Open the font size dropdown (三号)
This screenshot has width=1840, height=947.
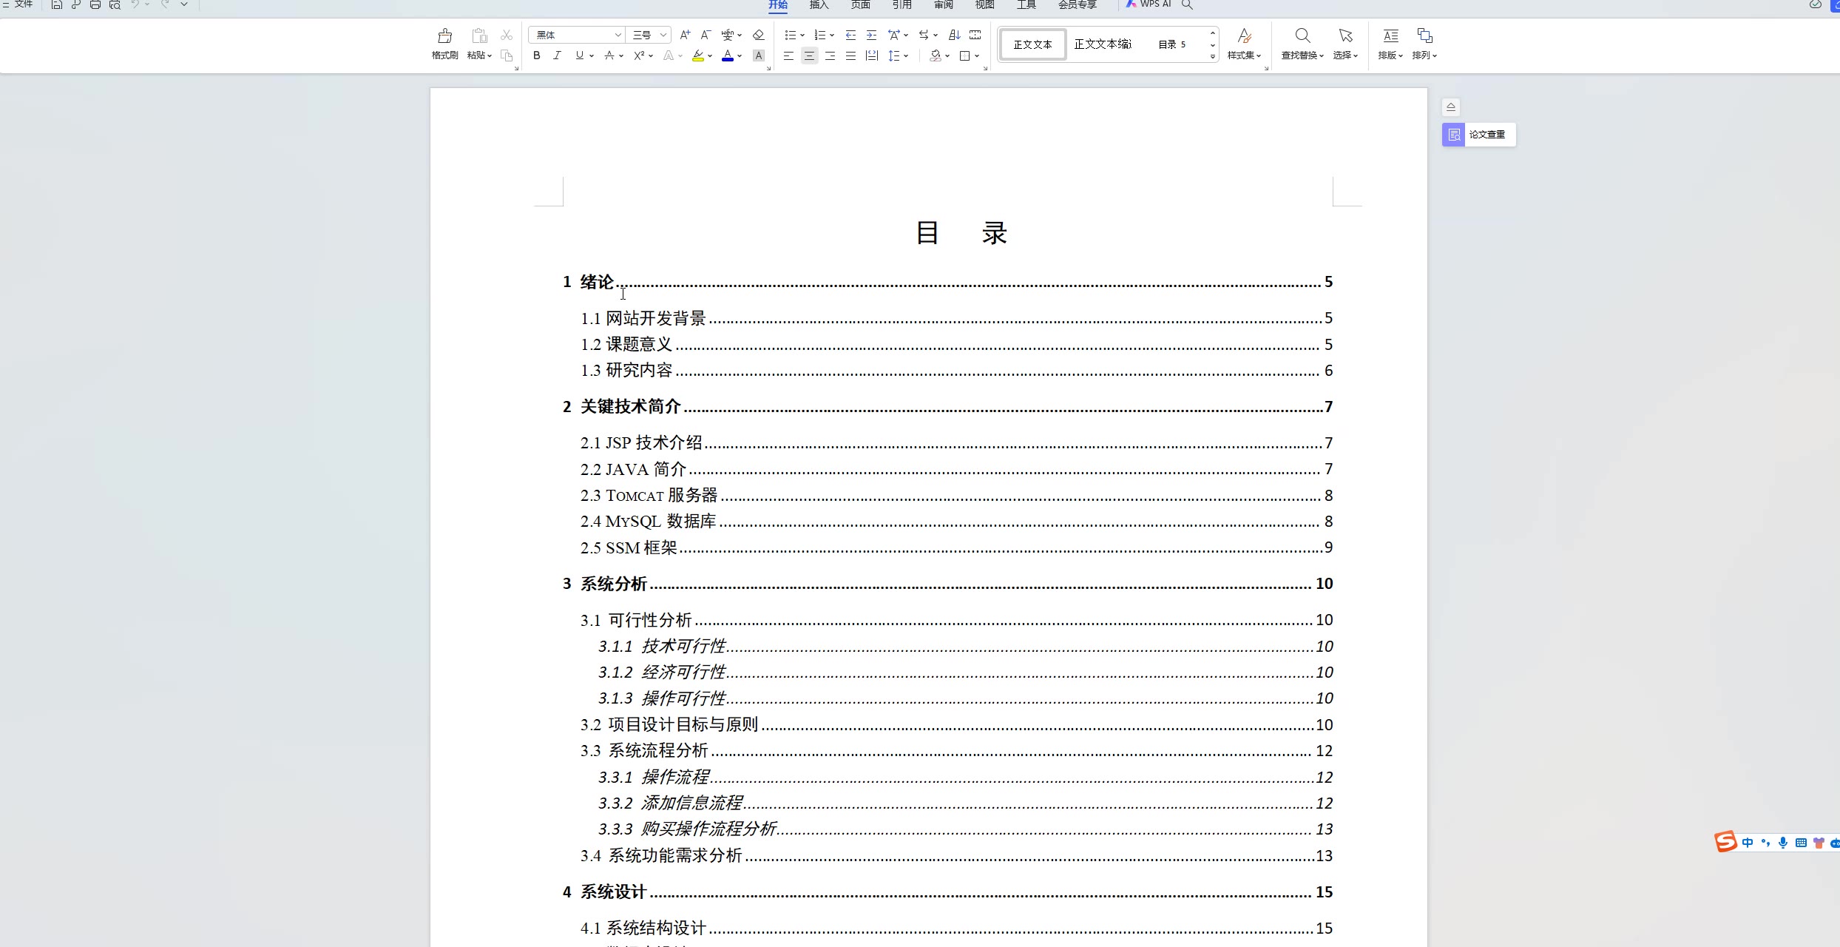pos(663,35)
